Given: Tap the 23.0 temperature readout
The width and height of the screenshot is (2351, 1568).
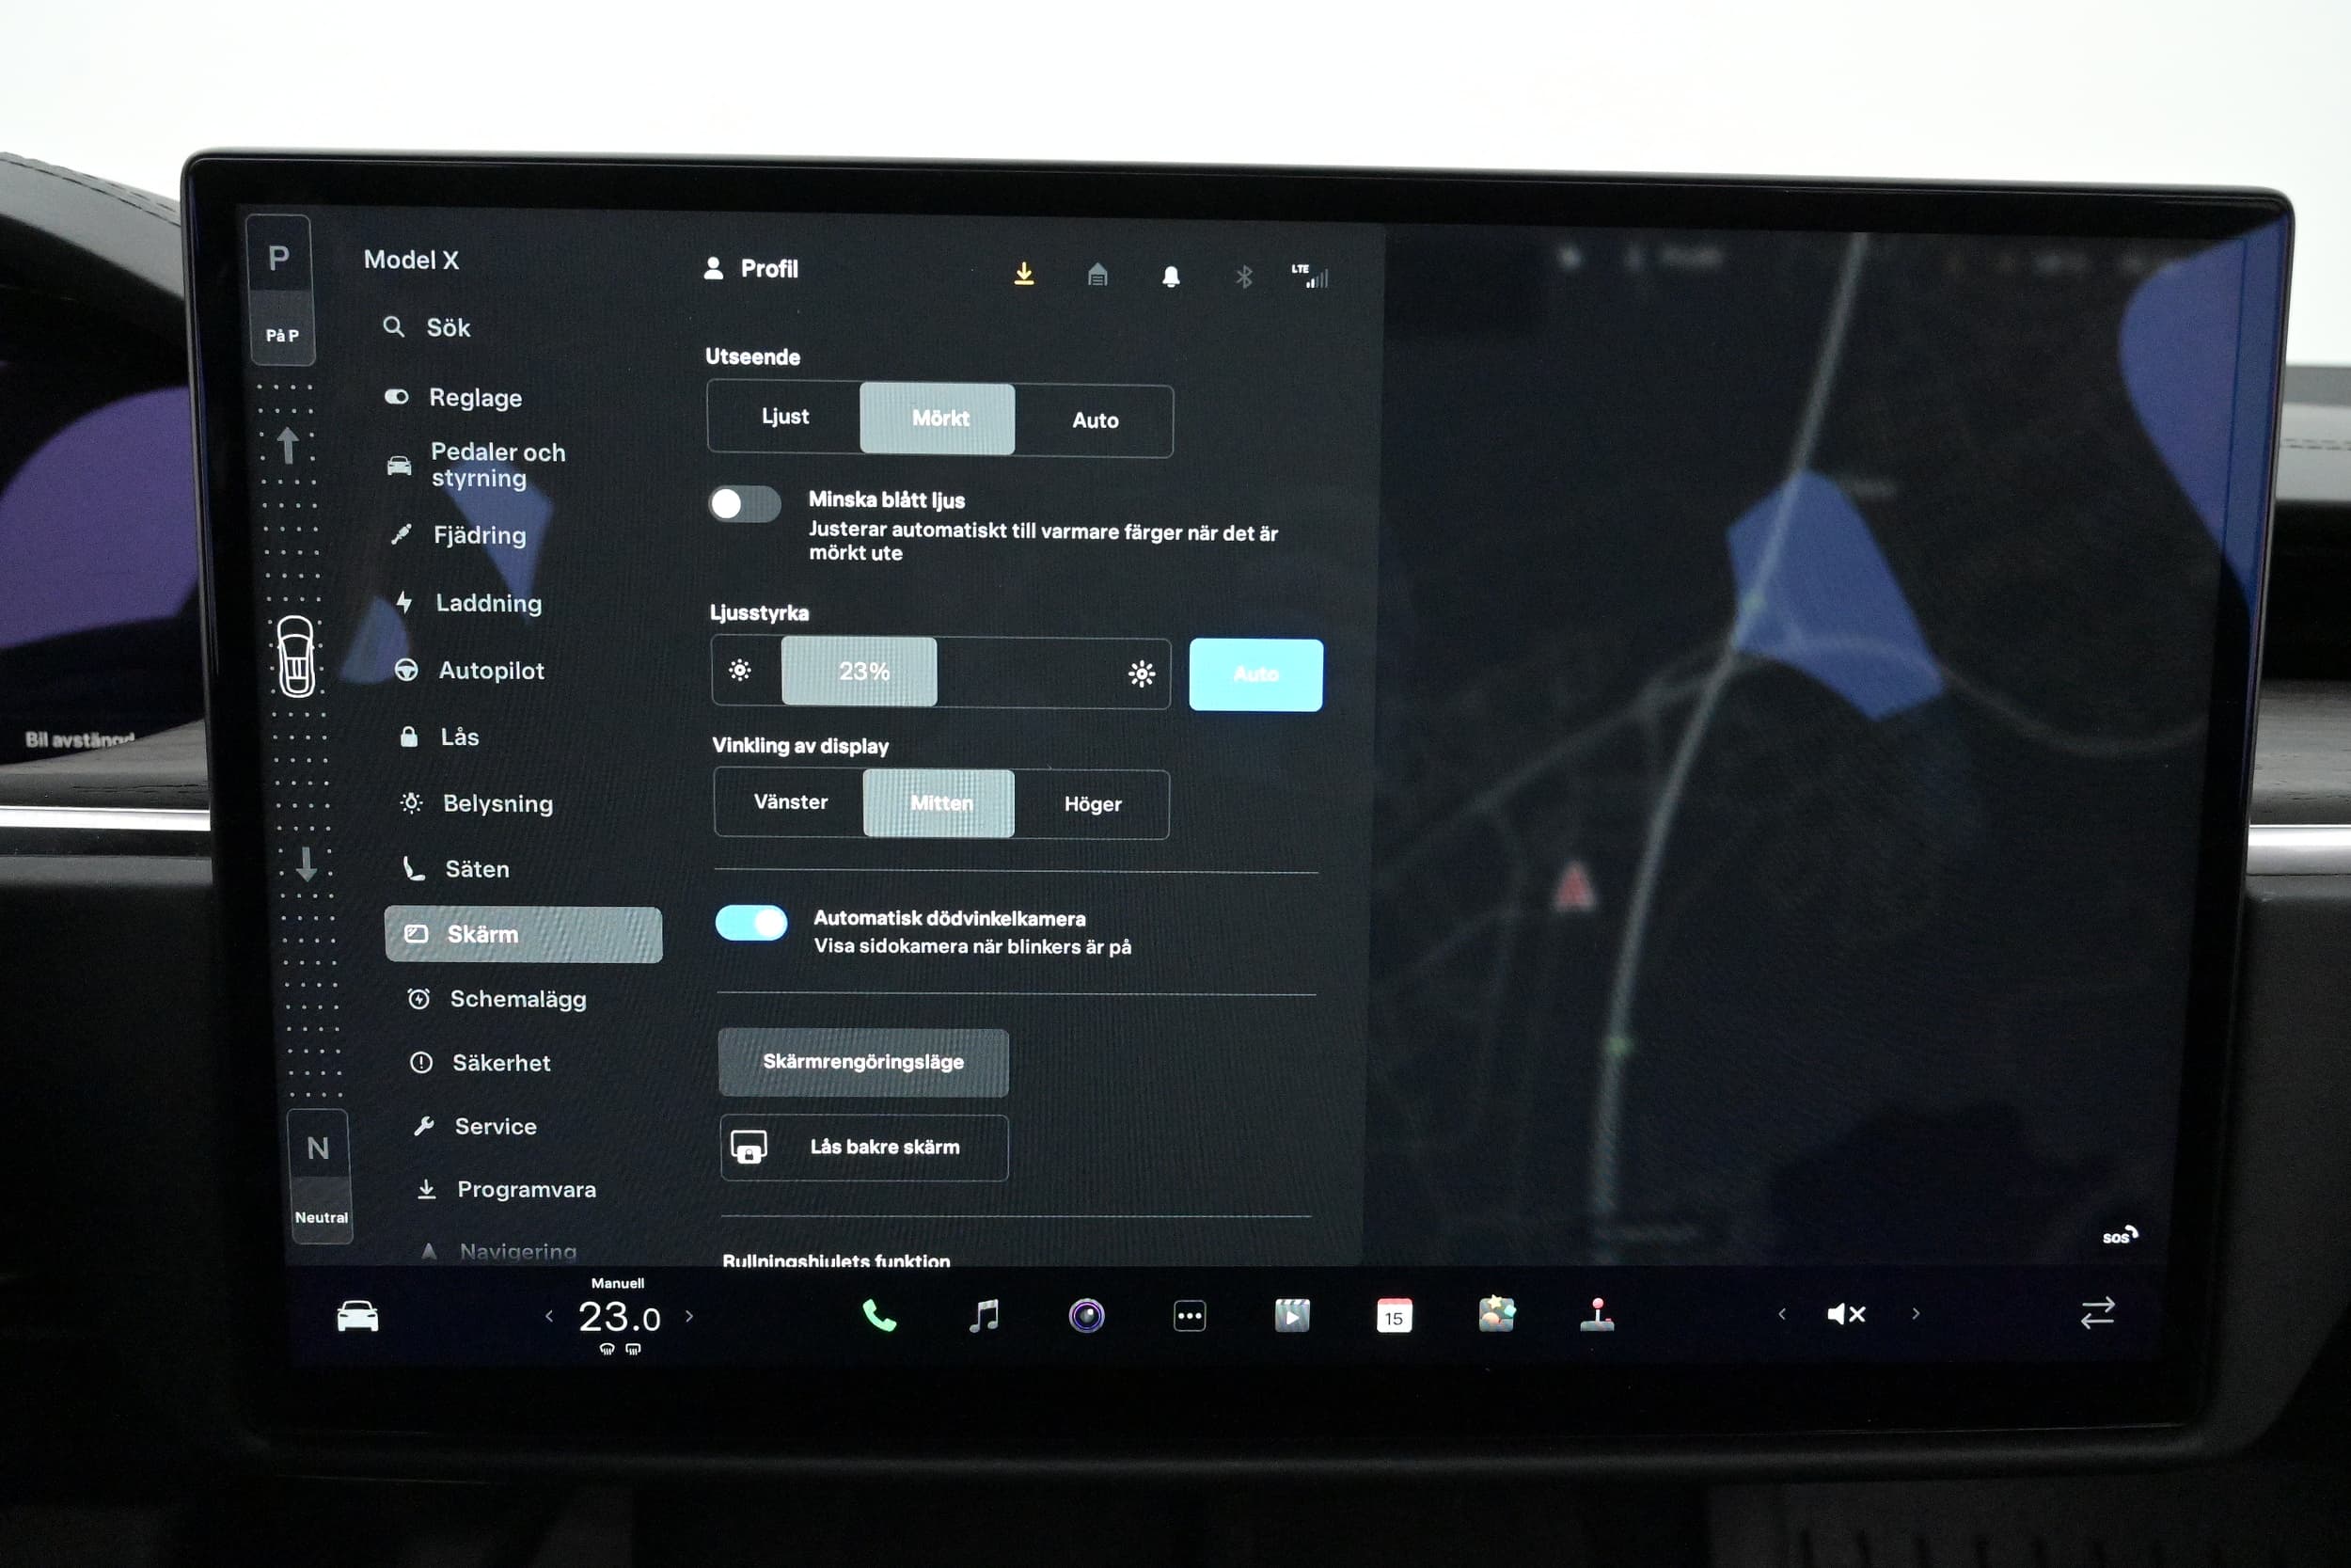Looking at the screenshot, I should (619, 1317).
